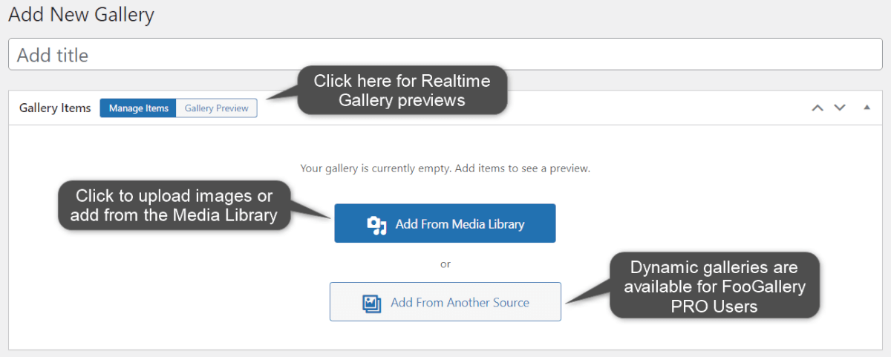Viewport: 891px width, 357px height.
Task: Move Gallery Items panel down with arrow
Action: click(x=840, y=108)
